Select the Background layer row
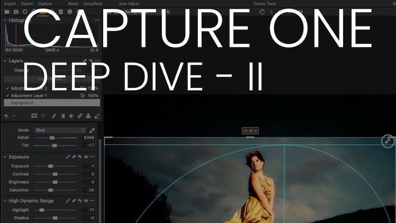This screenshot has width=396, height=223. point(52,103)
